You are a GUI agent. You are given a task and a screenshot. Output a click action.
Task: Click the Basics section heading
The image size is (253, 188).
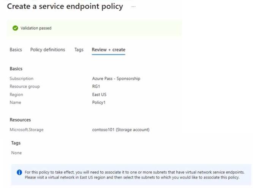[16, 69]
